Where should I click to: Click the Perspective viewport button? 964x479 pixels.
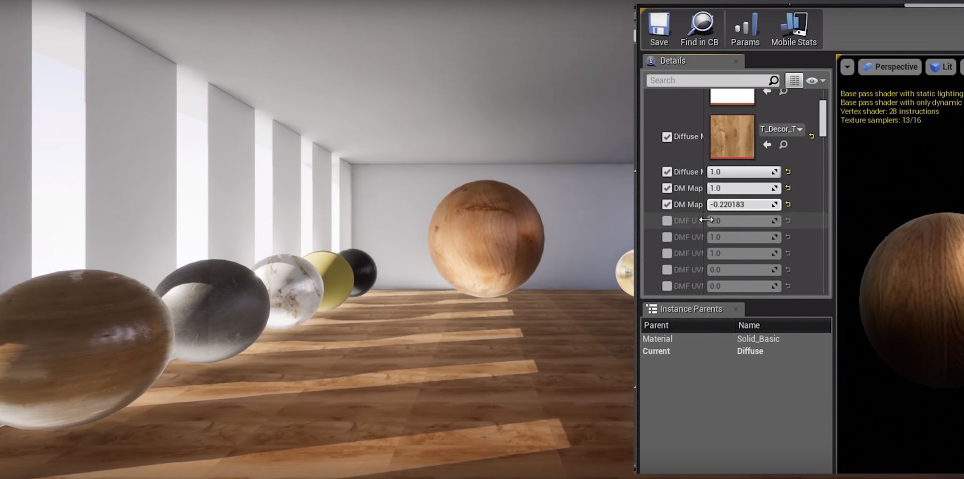[890, 67]
